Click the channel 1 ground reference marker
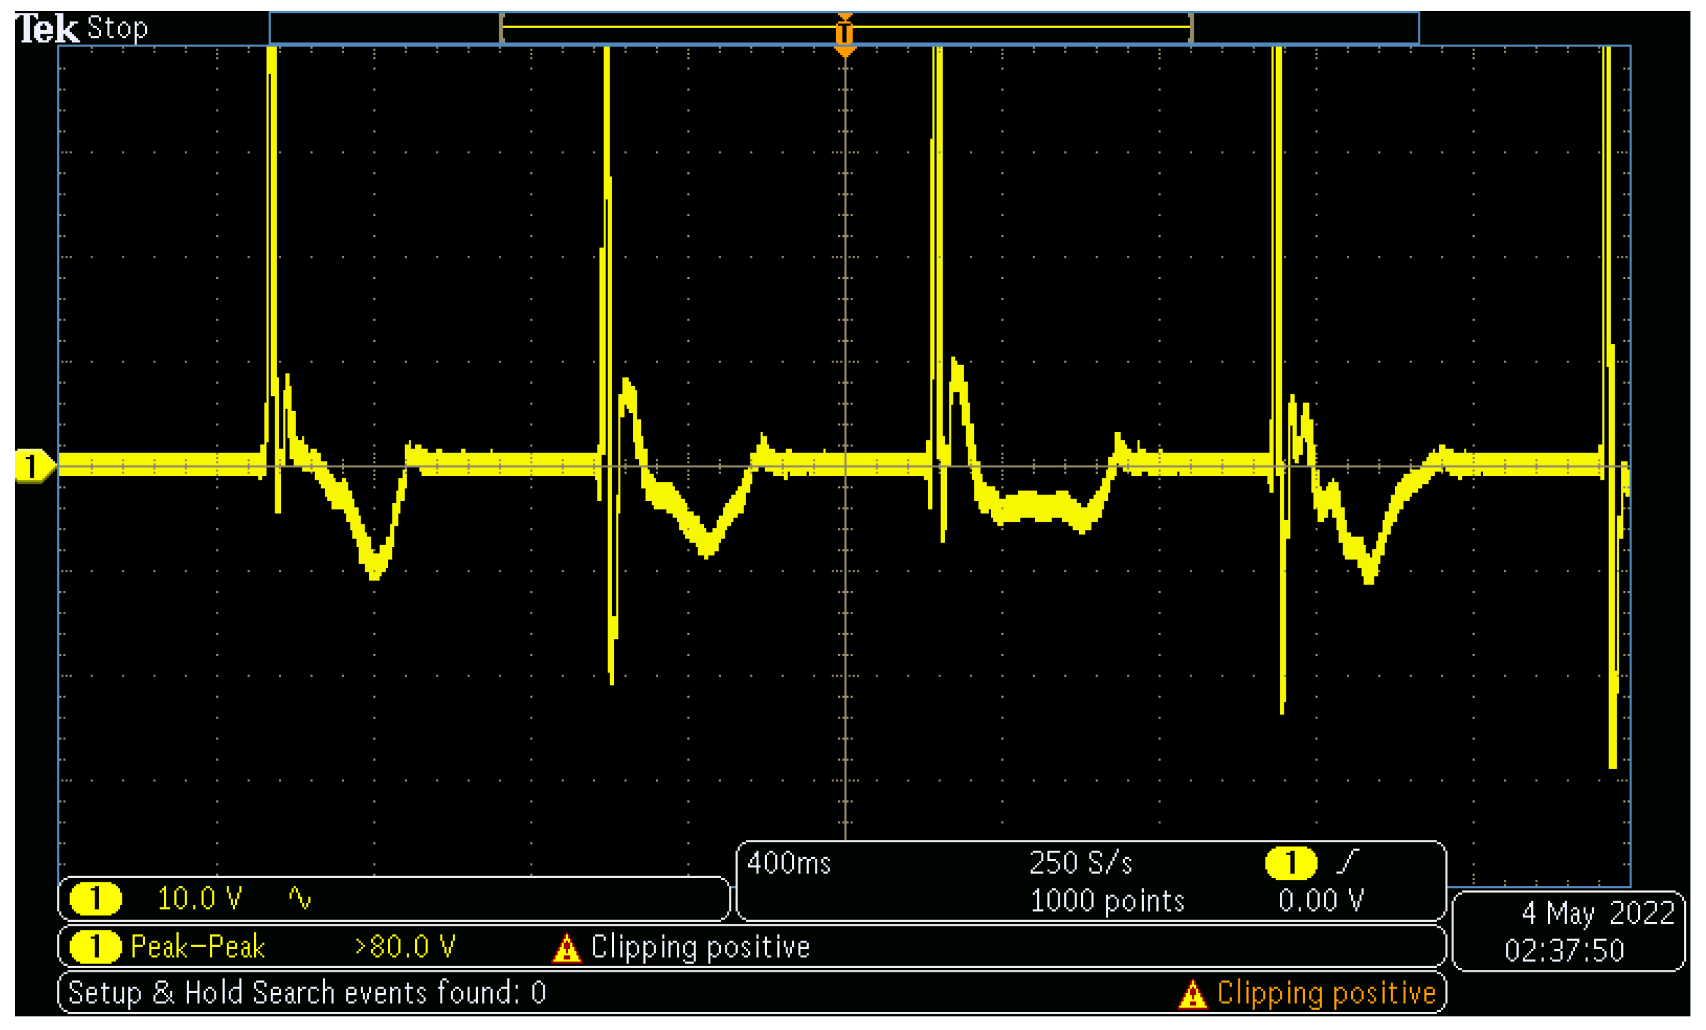 (32, 466)
